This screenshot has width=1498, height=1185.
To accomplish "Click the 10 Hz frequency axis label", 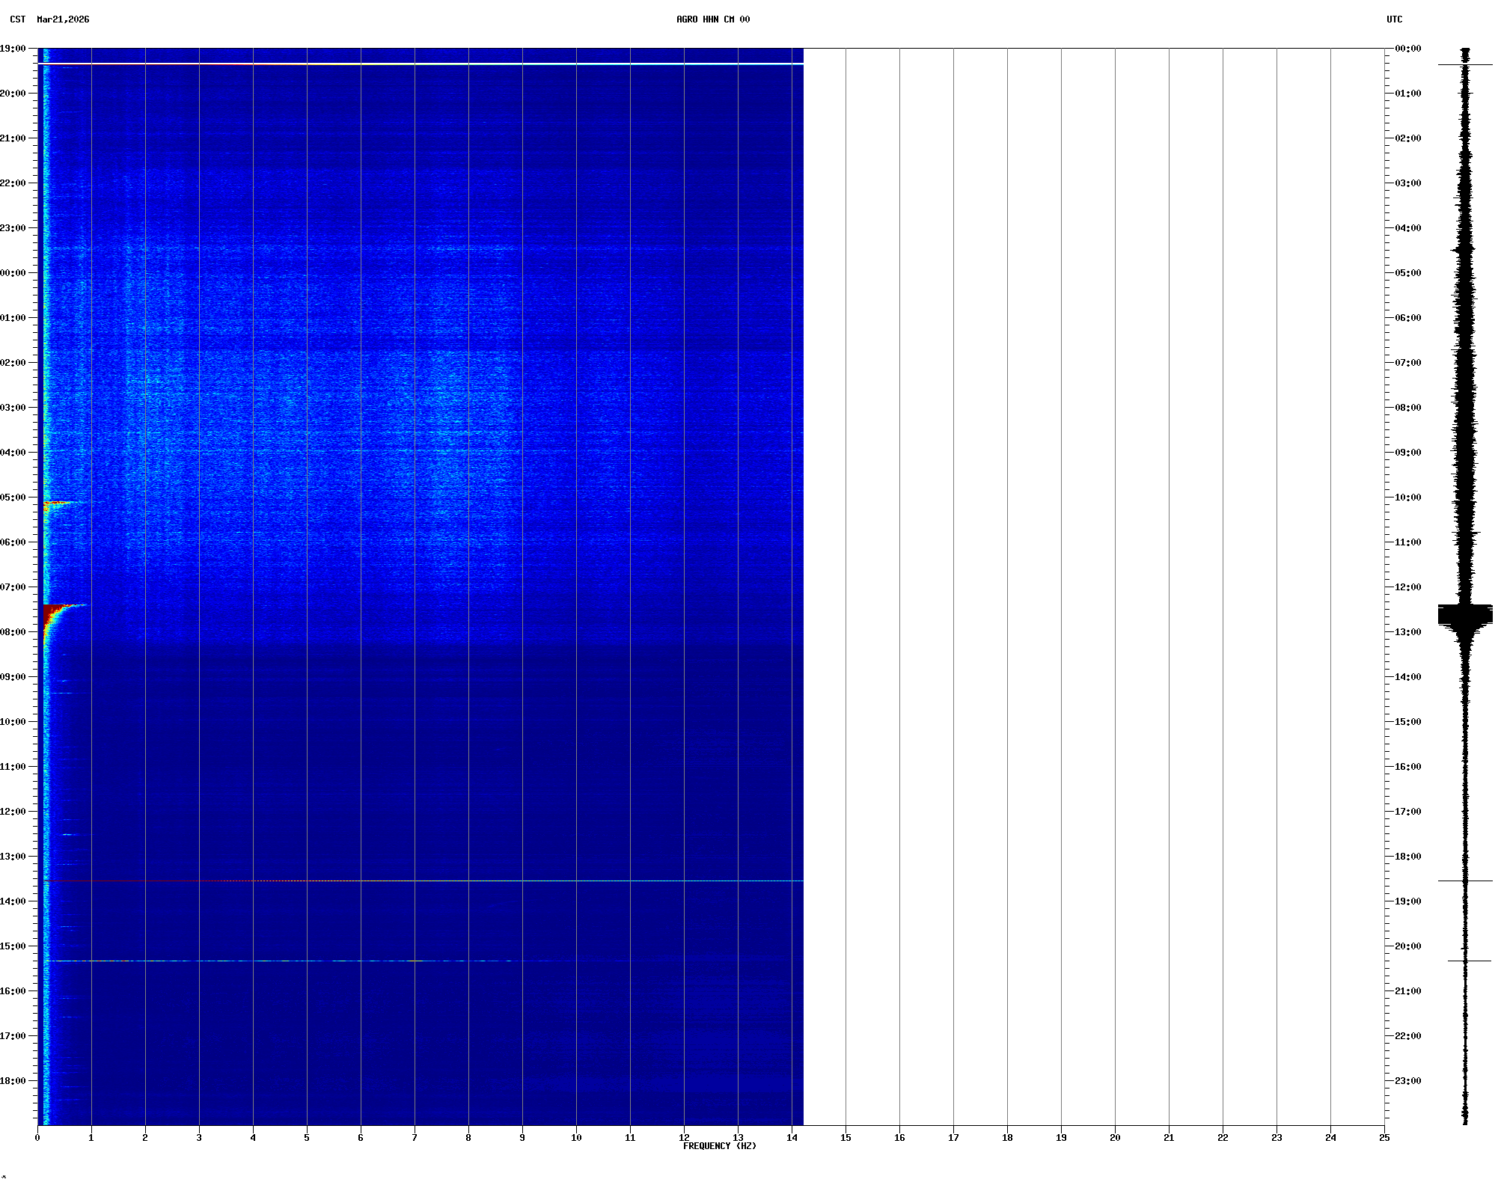I will coord(576,1138).
